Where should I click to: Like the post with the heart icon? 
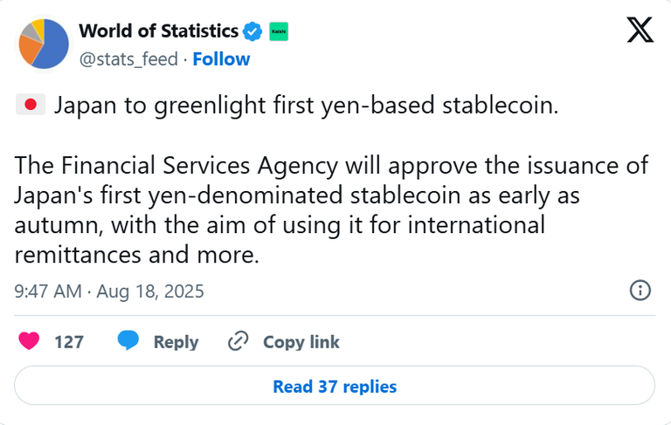point(30,341)
